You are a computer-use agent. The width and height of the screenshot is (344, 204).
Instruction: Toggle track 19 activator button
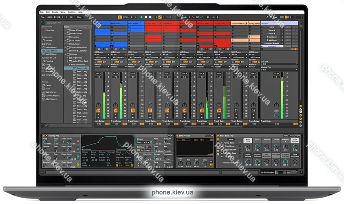click(x=98, y=110)
